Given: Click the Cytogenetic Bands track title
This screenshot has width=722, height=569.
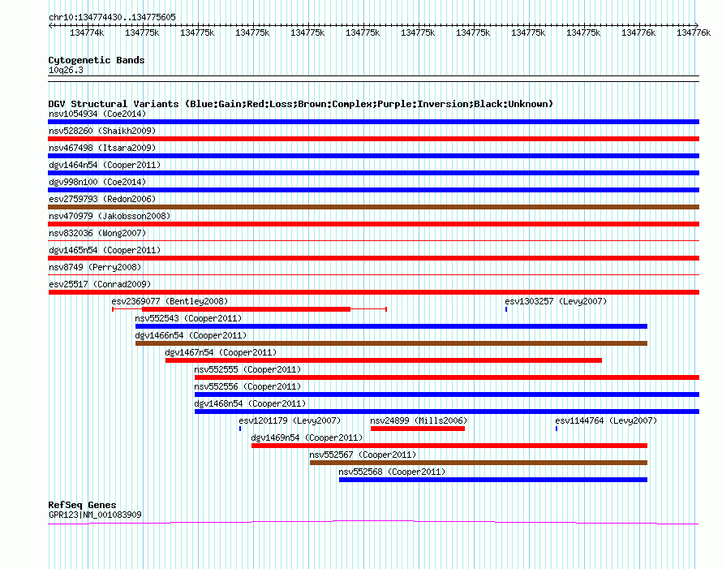Looking at the screenshot, I should coord(97,60).
